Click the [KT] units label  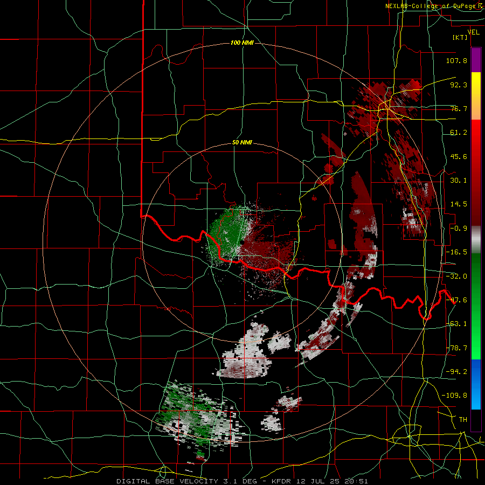(x=460, y=37)
